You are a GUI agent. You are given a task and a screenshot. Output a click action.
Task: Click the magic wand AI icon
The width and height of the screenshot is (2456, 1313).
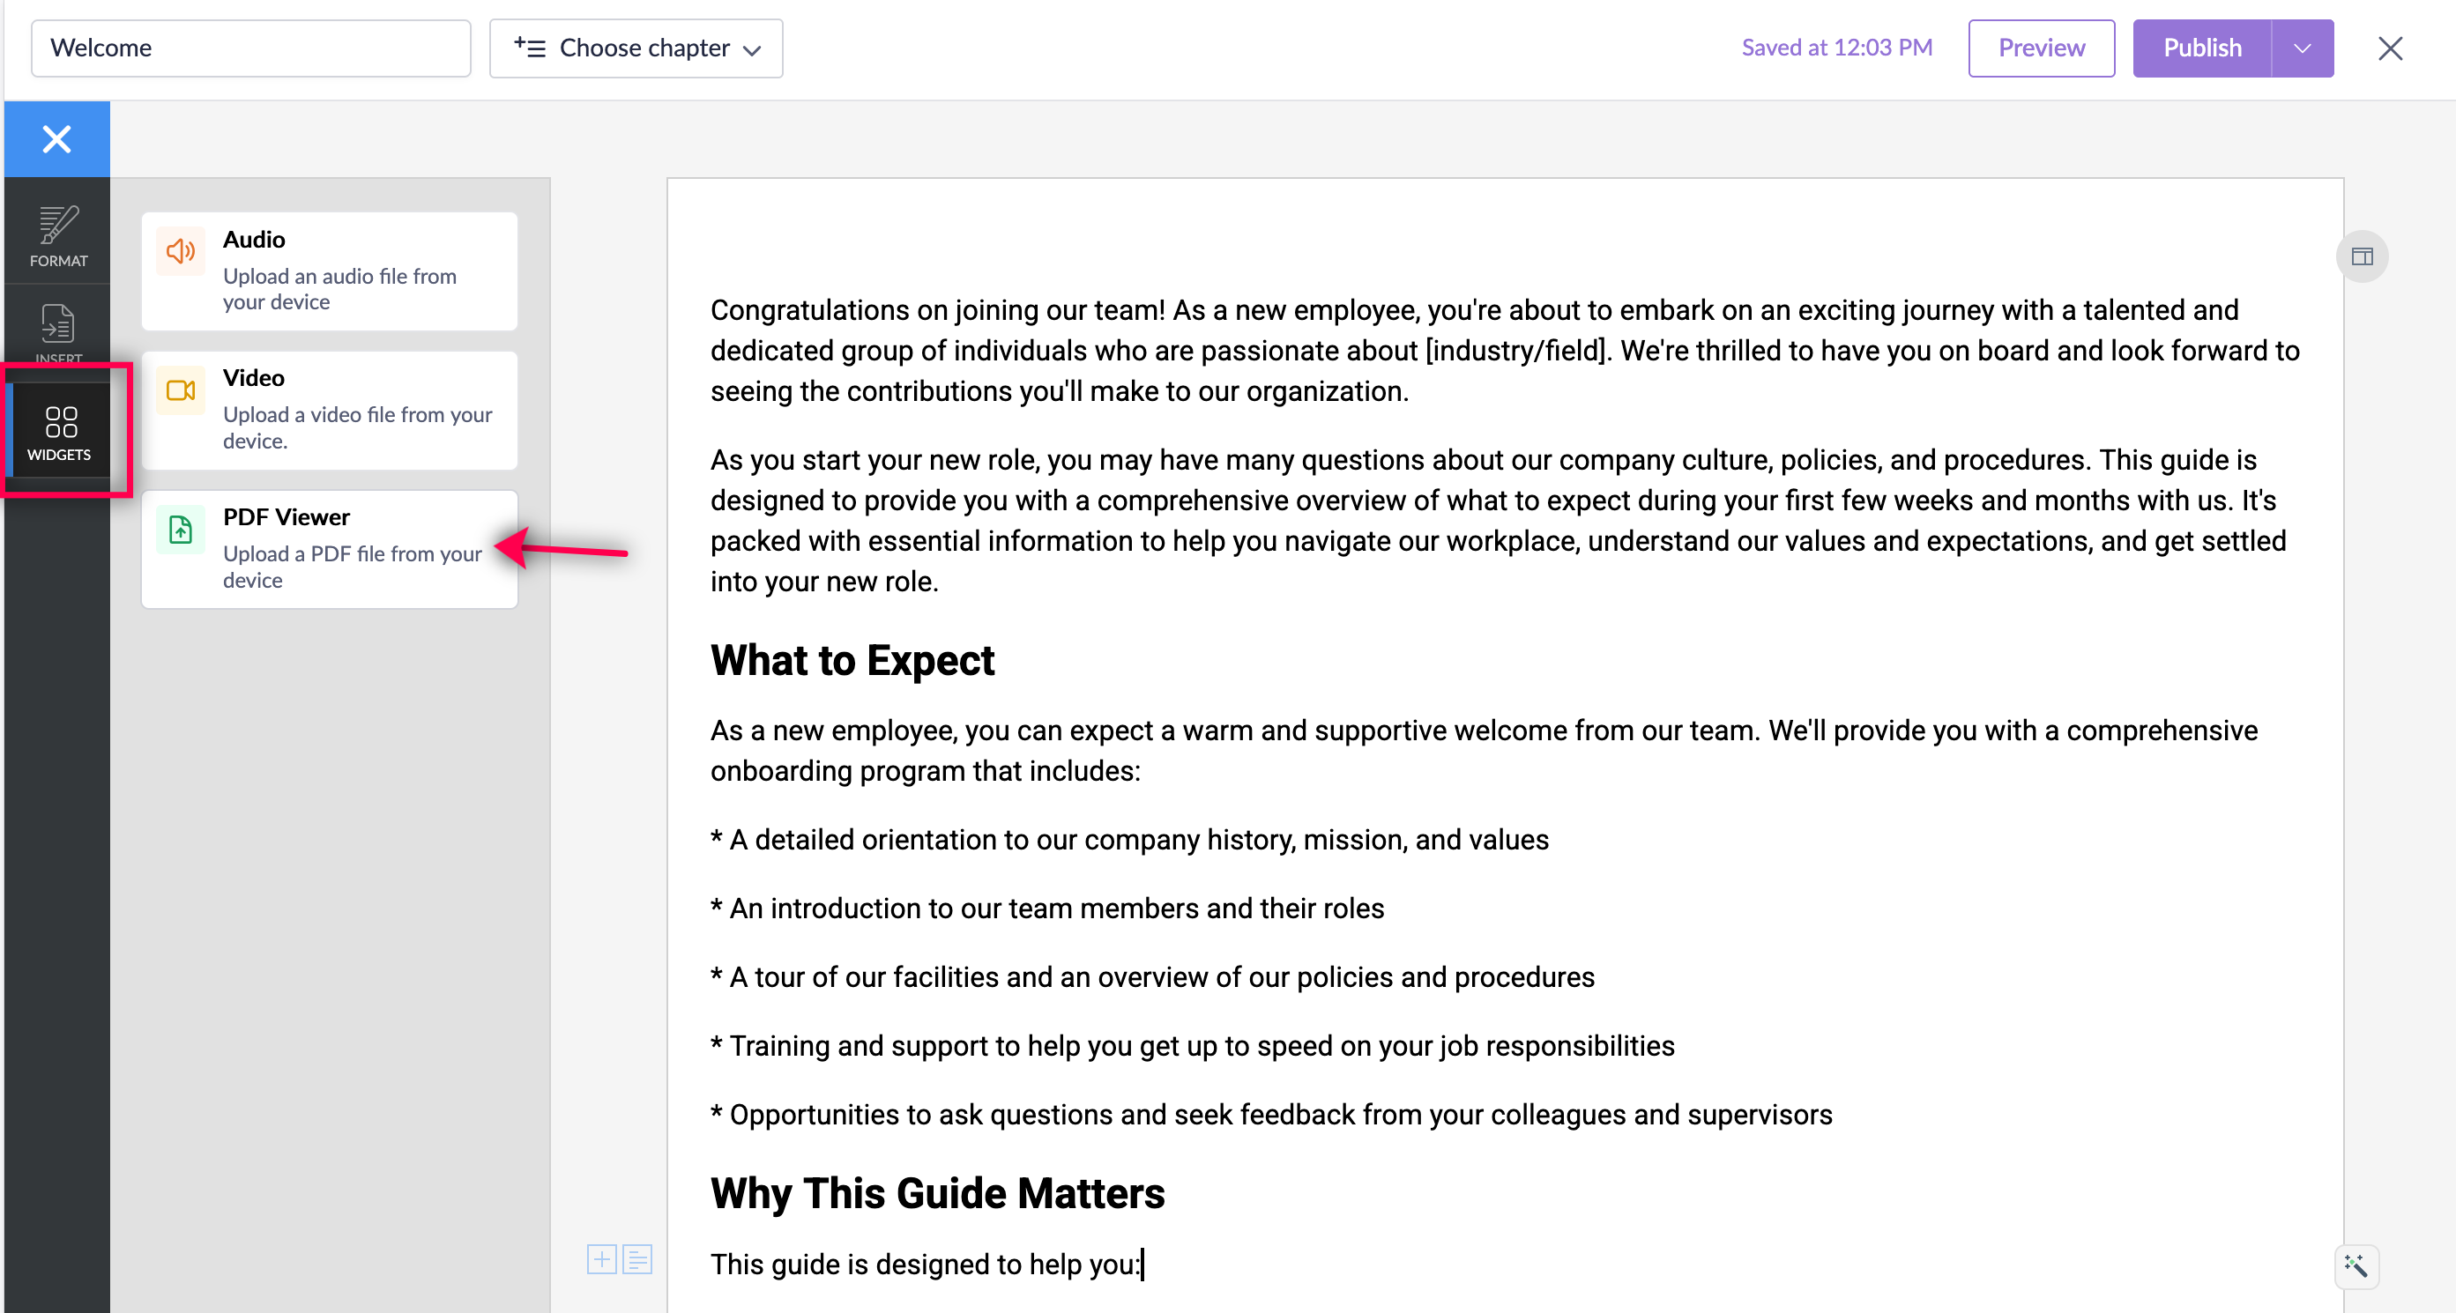click(x=2356, y=1265)
